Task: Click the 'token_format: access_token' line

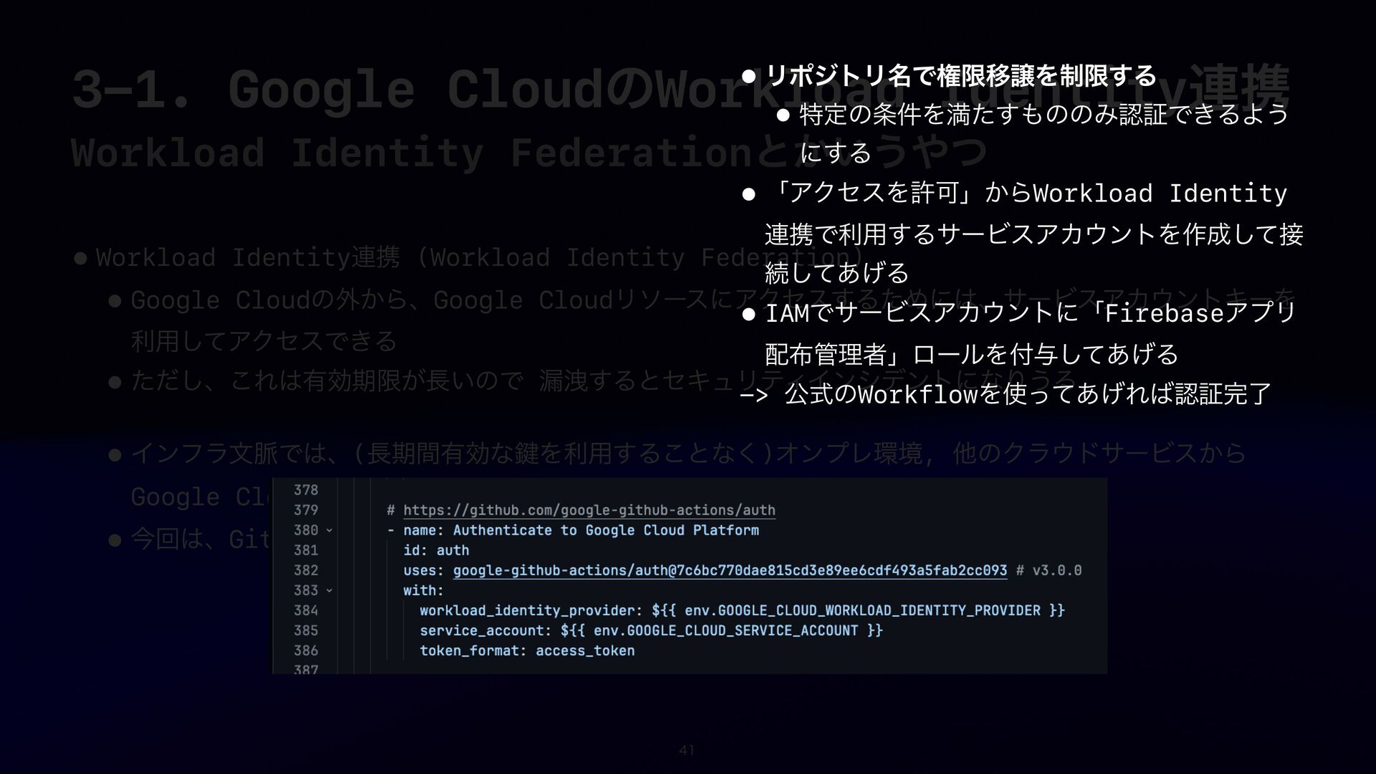Action: coord(527,651)
